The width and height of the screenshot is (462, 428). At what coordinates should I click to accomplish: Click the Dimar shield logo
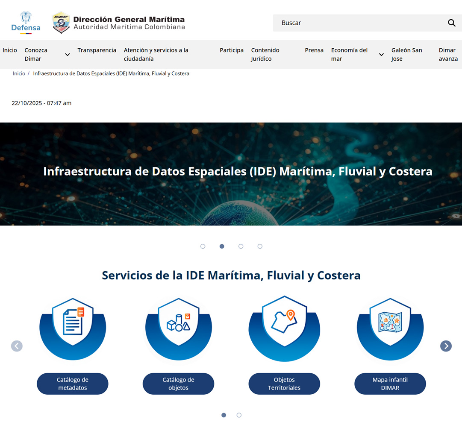pyautogui.click(x=61, y=23)
